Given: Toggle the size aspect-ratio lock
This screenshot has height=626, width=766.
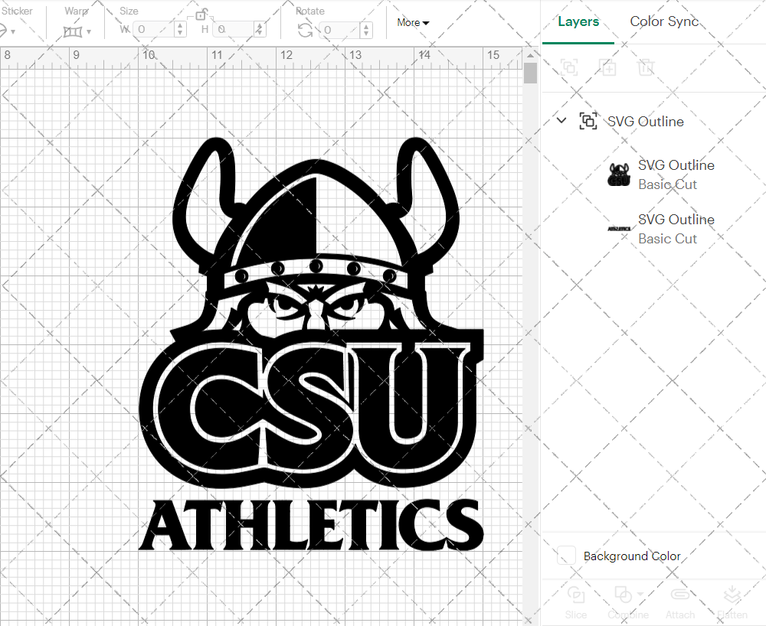Looking at the screenshot, I should [x=201, y=15].
